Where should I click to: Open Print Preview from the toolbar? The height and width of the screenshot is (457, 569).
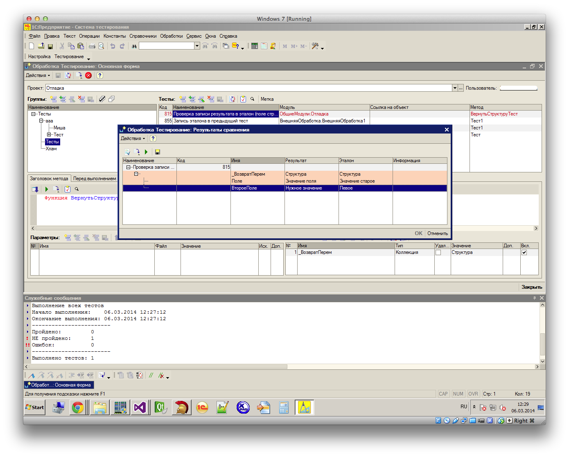101,46
